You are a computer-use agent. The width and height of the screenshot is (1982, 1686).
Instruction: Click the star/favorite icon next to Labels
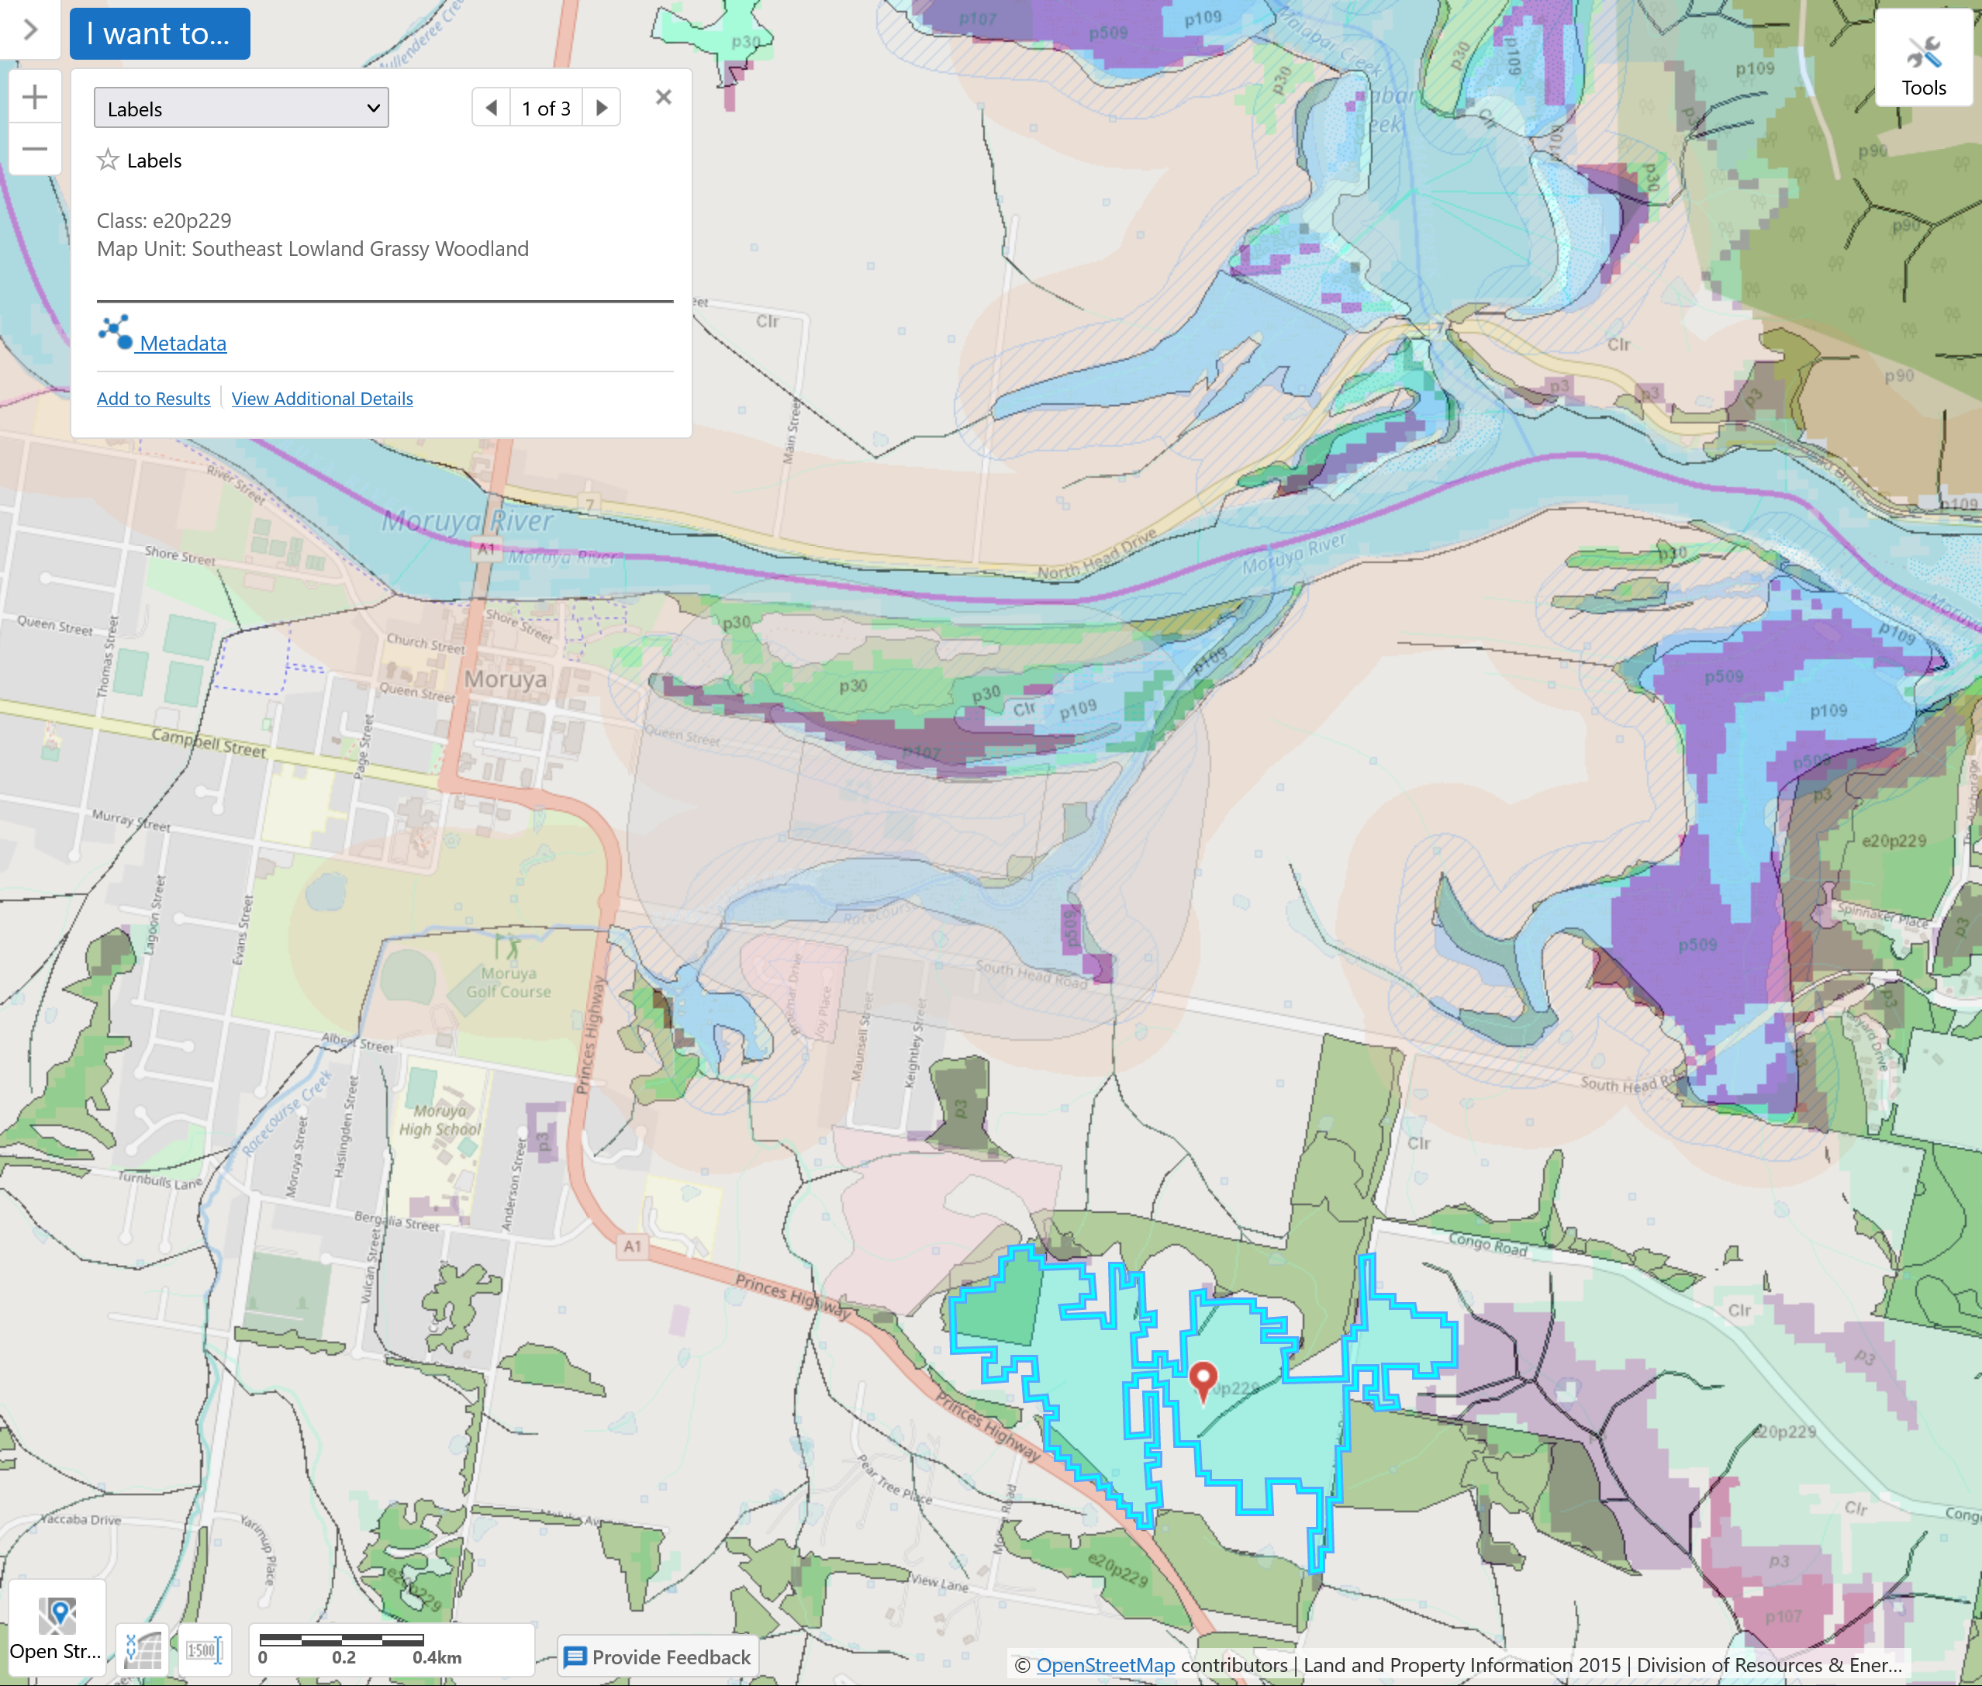tap(107, 161)
